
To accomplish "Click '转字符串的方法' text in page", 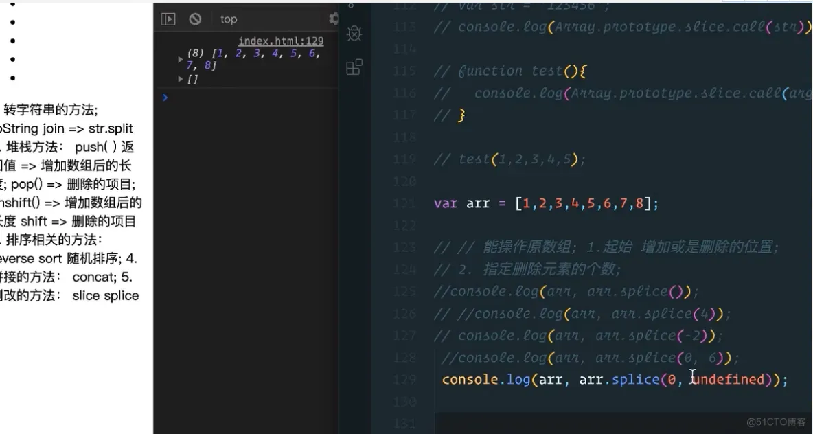I will point(50,110).
